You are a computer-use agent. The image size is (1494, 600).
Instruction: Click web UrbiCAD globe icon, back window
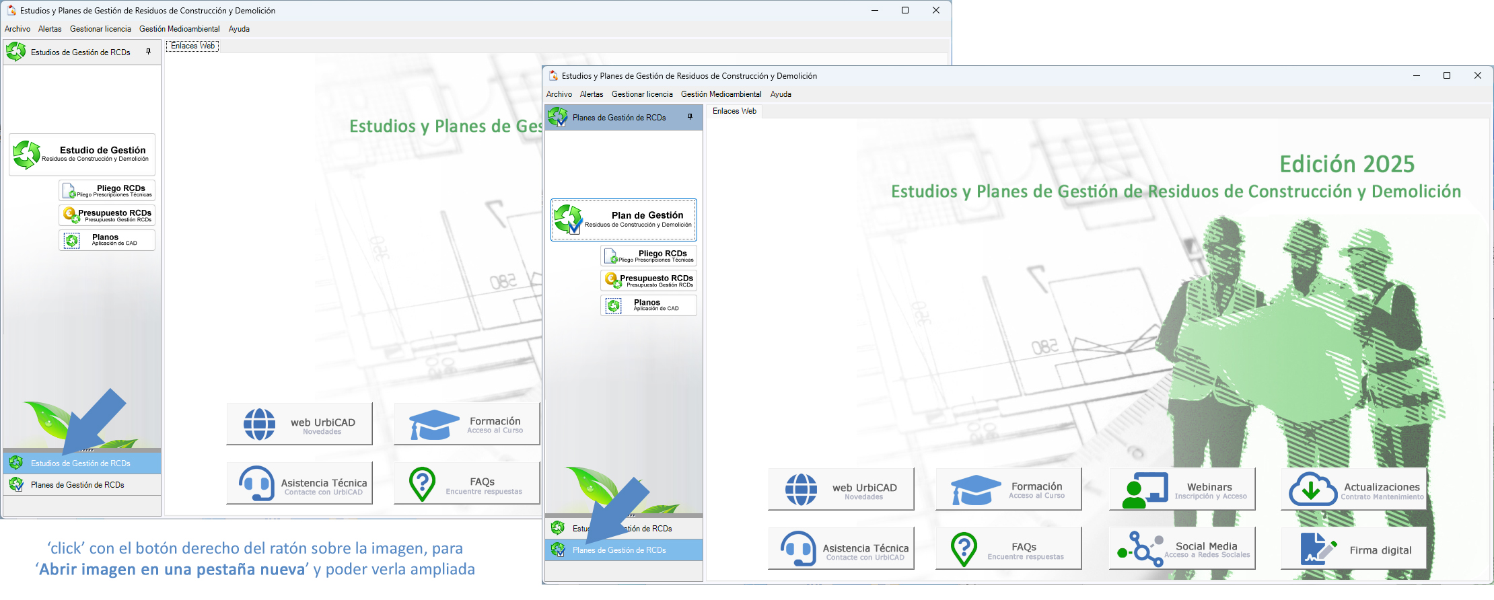tap(259, 424)
